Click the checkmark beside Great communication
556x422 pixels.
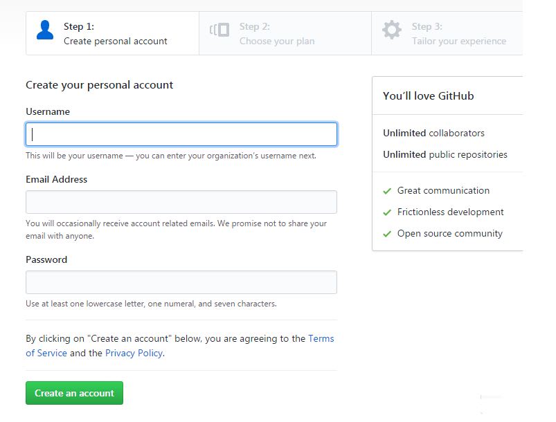(x=387, y=191)
